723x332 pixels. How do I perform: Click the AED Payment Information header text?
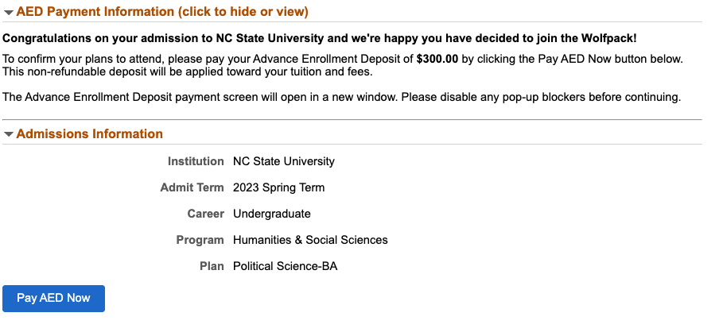pyautogui.click(x=162, y=12)
